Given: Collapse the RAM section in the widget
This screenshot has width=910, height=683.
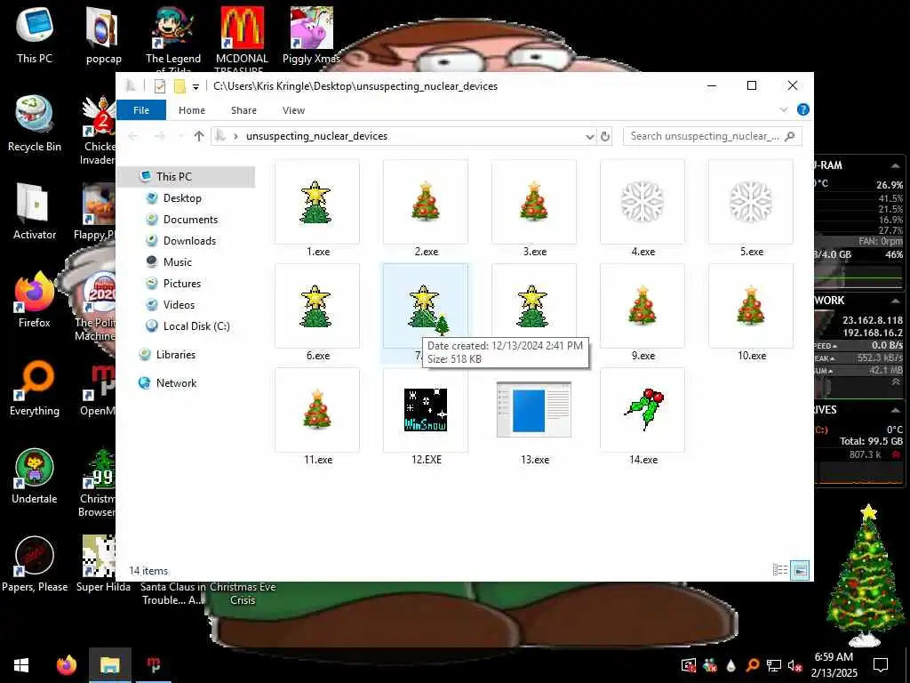Looking at the screenshot, I should (895, 166).
